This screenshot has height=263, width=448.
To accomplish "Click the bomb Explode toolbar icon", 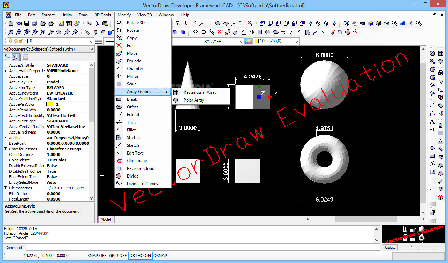I will [x=236, y=32].
